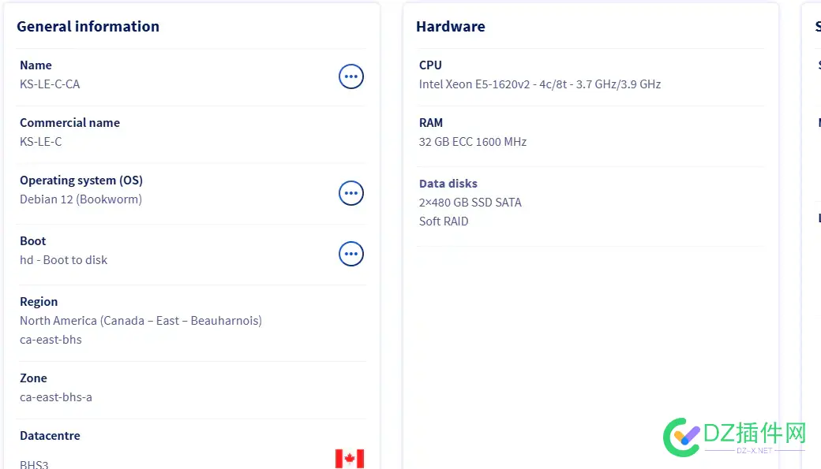This screenshot has height=469, width=821.
Task: Click the Canadian flag icon beside Datacentre
Action: pyautogui.click(x=350, y=459)
